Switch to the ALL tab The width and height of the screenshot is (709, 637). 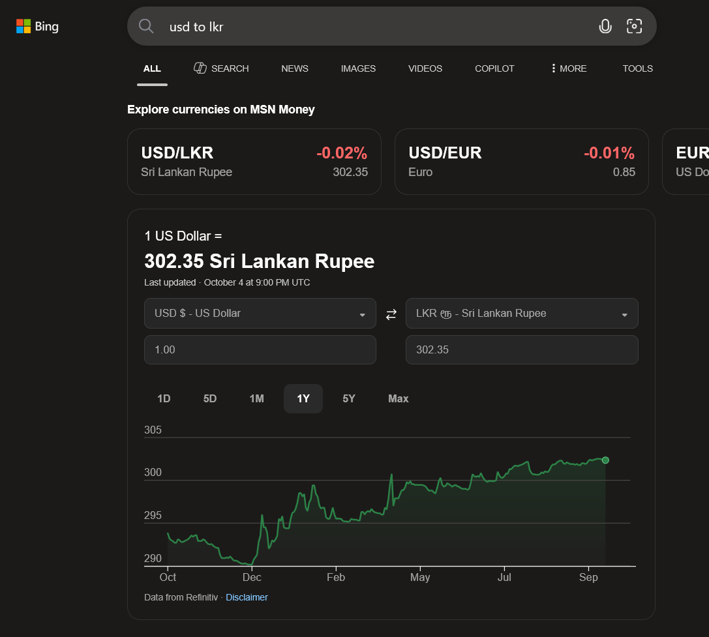(152, 68)
